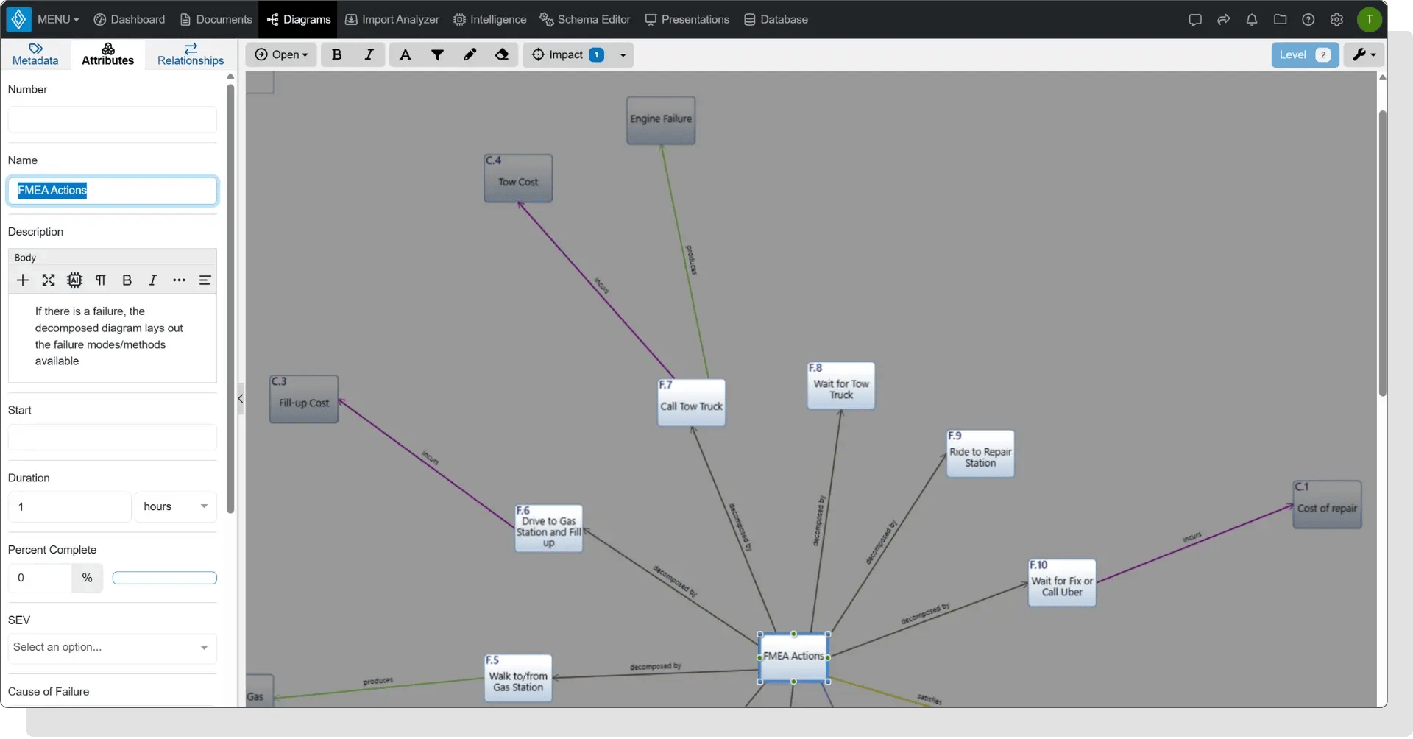Select the F.9 Ride to Repair Station node
Screen dimensions: 1413x739
click(980, 453)
